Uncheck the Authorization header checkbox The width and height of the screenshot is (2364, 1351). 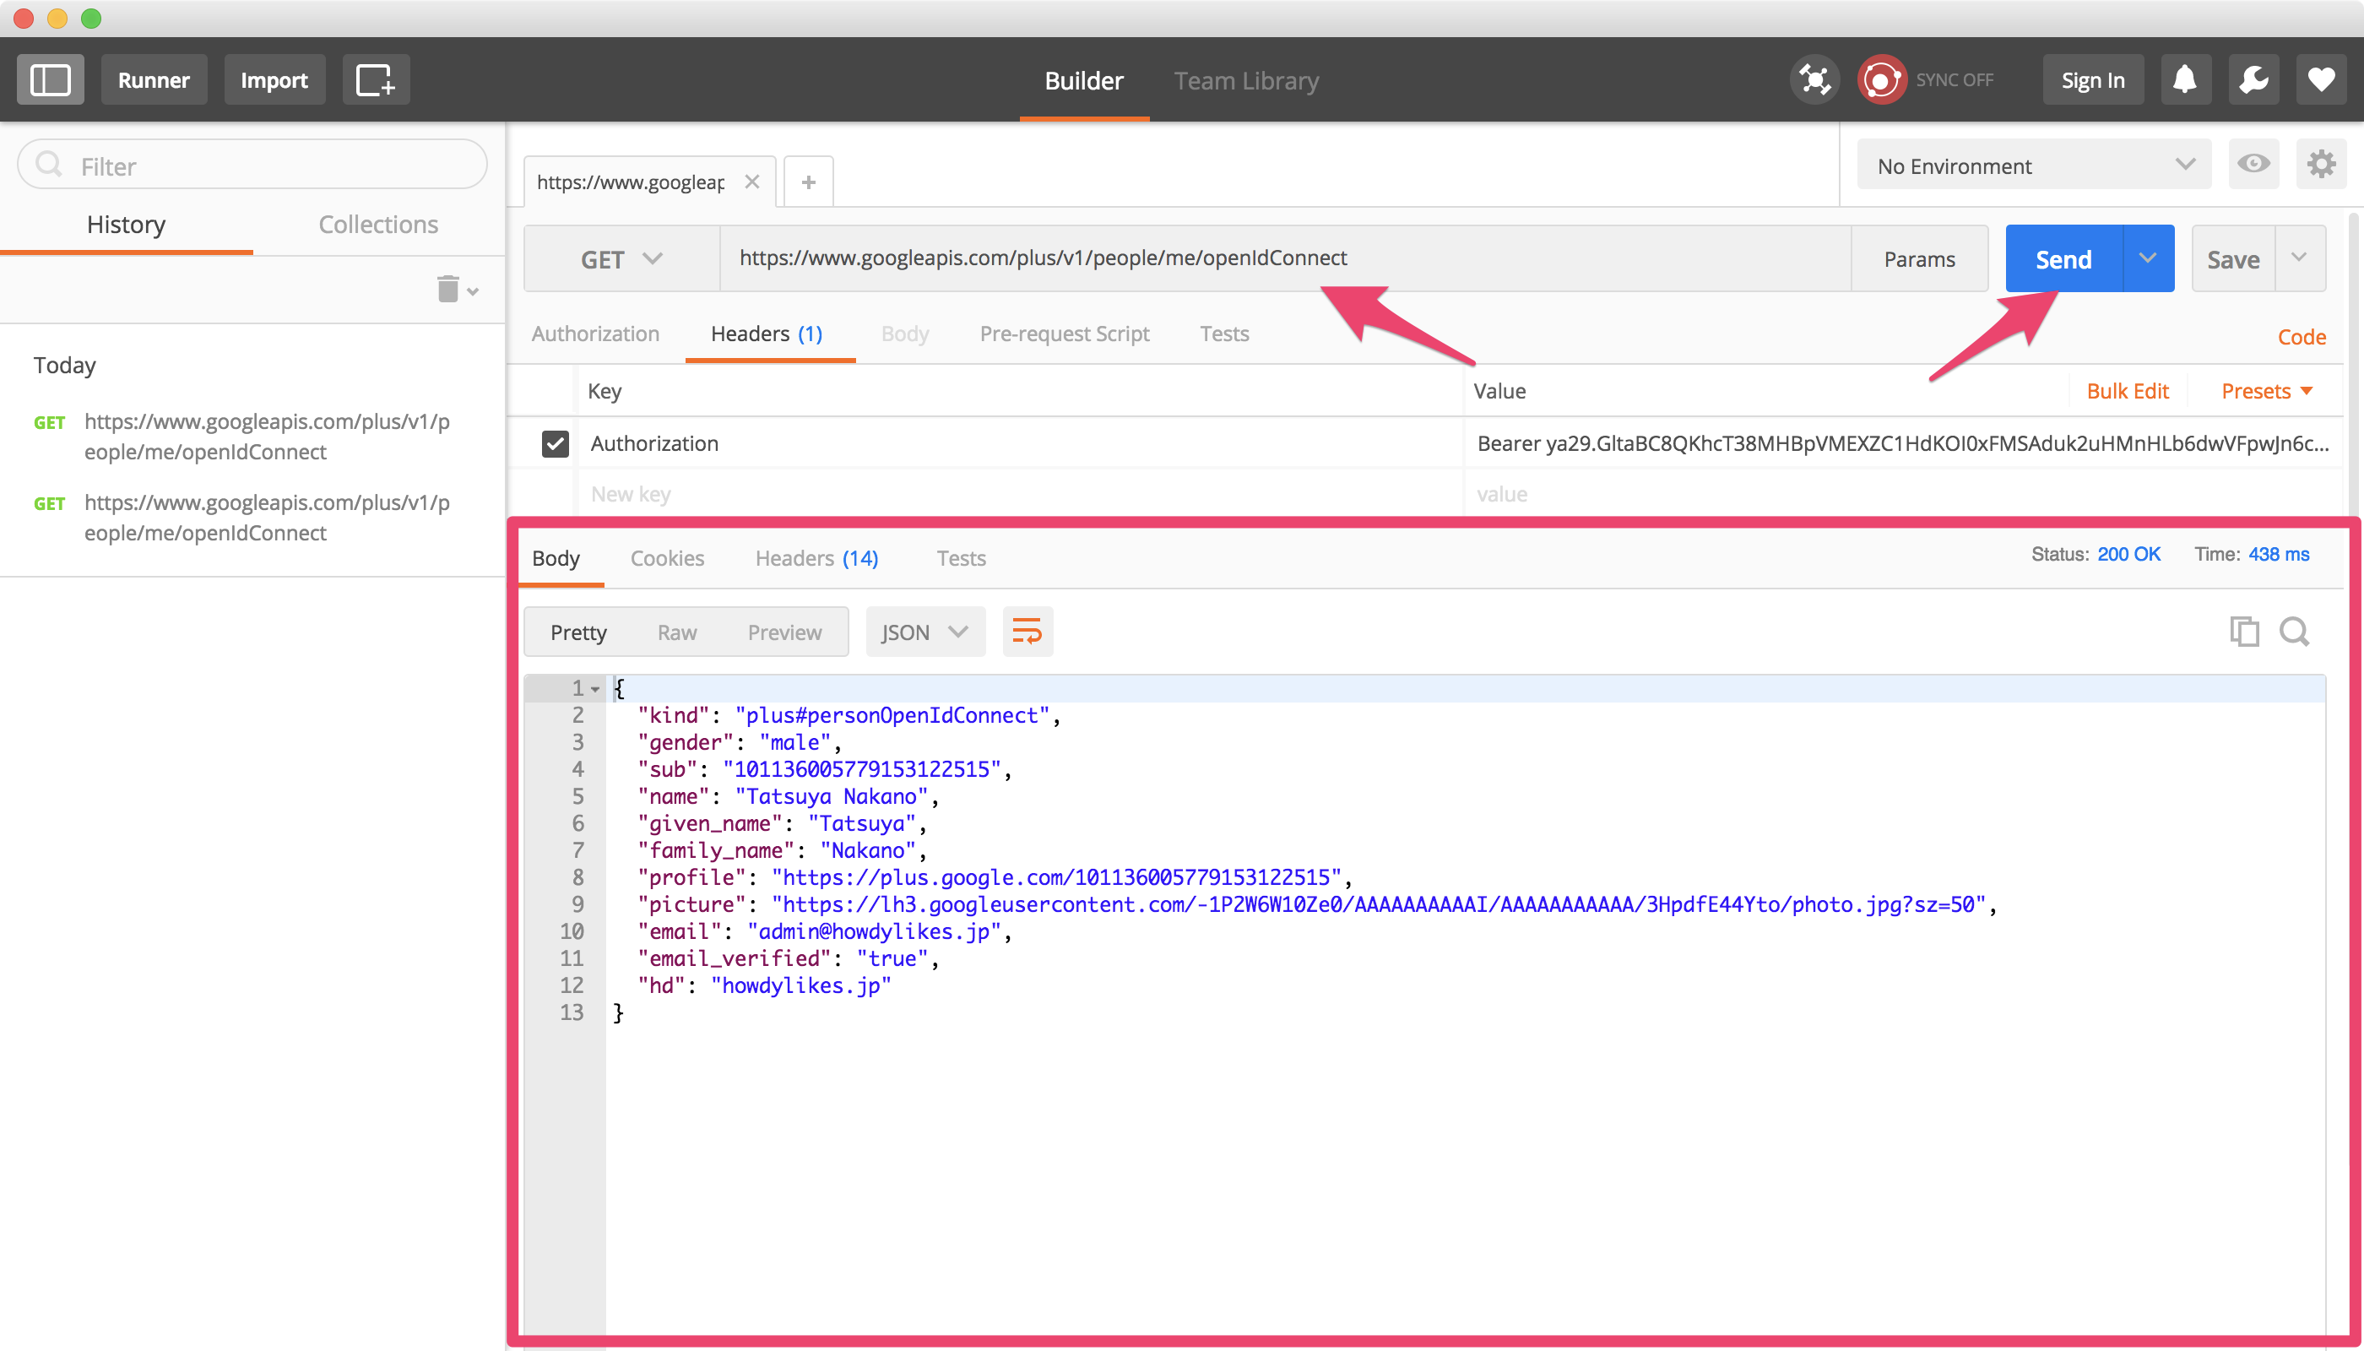click(554, 443)
